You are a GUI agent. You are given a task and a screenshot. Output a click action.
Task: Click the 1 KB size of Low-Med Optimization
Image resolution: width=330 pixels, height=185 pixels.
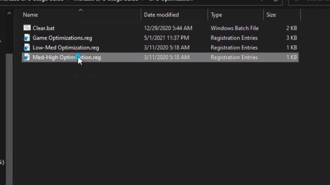coord(292,48)
